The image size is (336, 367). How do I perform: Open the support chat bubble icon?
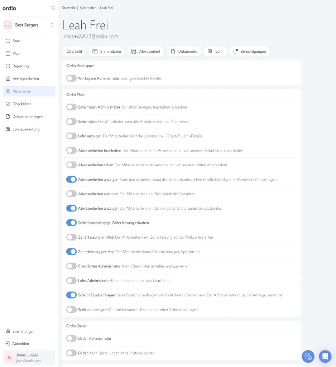coord(325,356)
